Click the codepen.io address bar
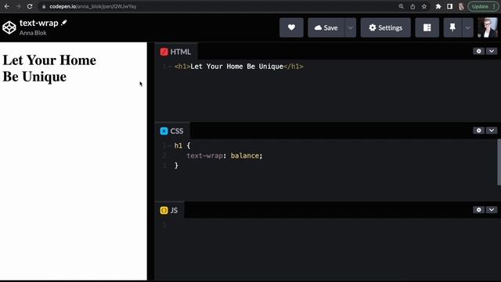 click(x=218, y=6)
